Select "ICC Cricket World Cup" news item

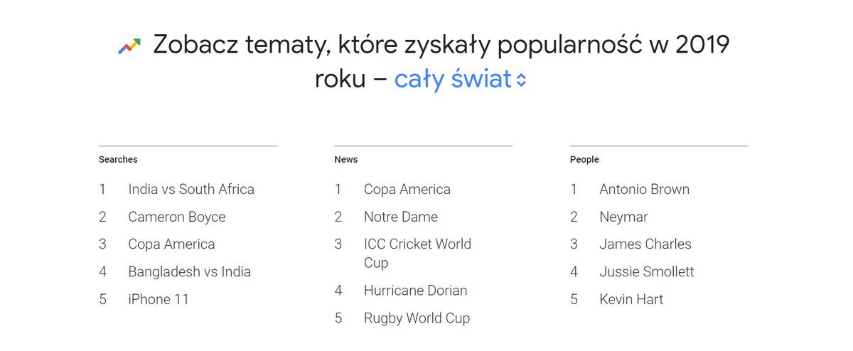coord(417,253)
